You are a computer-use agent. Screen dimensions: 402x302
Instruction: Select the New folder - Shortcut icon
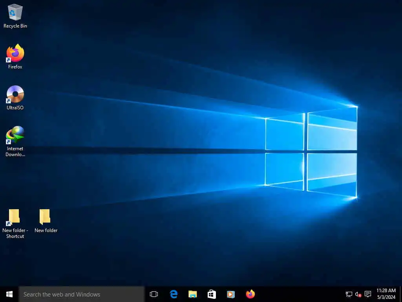[15, 223]
